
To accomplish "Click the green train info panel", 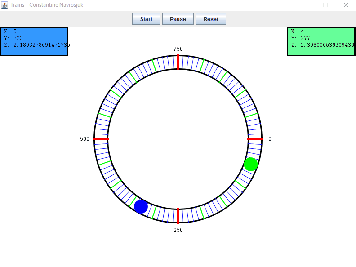I will click(x=321, y=41).
